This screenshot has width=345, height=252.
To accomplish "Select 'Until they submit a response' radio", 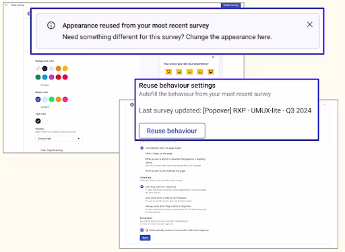I will 142,187.
